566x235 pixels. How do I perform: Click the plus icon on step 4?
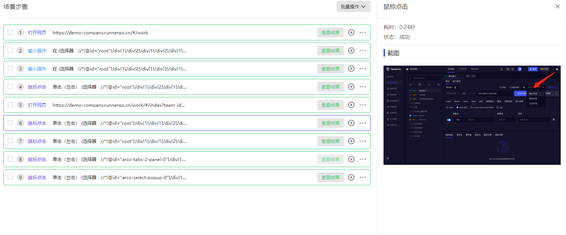click(351, 87)
